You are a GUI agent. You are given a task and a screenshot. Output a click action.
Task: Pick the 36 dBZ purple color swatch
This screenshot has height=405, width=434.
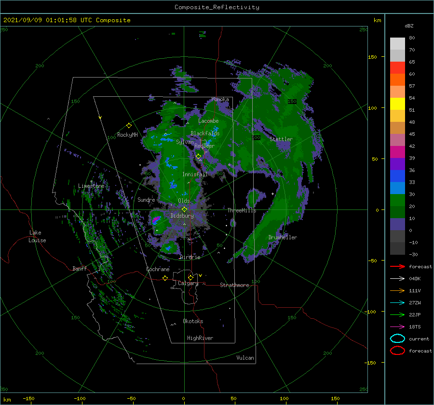pyautogui.click(x=397, y=164)
